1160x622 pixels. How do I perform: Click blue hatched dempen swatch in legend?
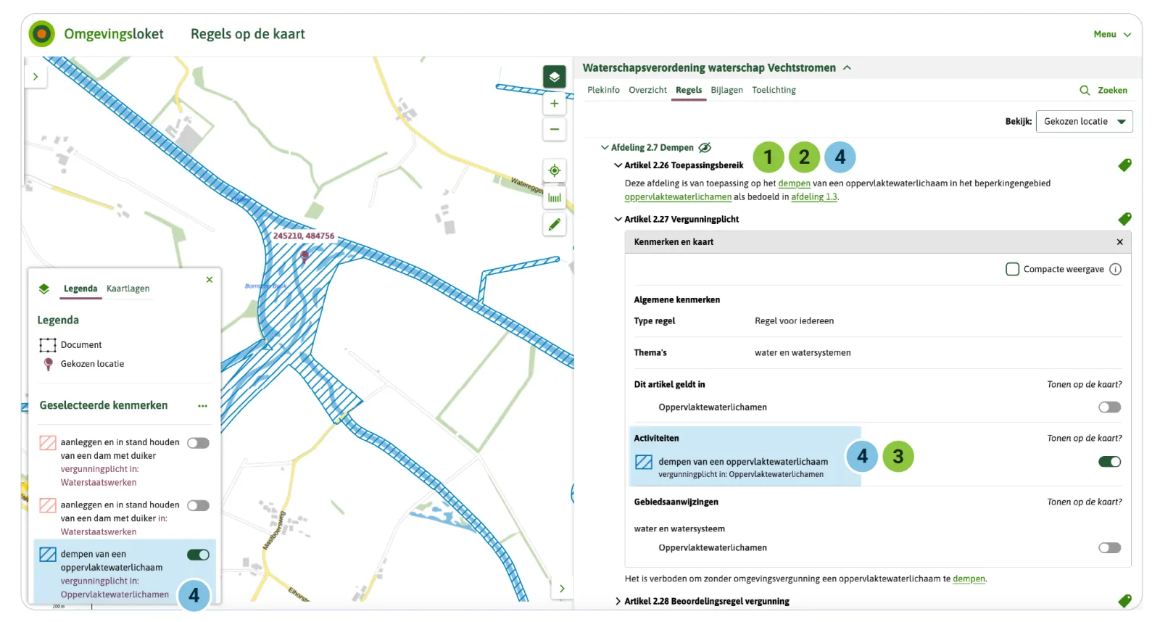point(48,555)
